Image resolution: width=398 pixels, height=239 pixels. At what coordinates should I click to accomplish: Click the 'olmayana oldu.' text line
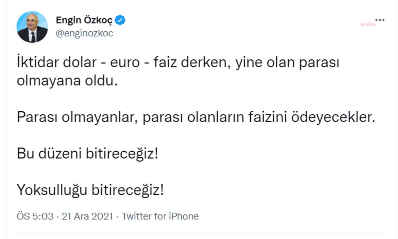coord(67,81)
